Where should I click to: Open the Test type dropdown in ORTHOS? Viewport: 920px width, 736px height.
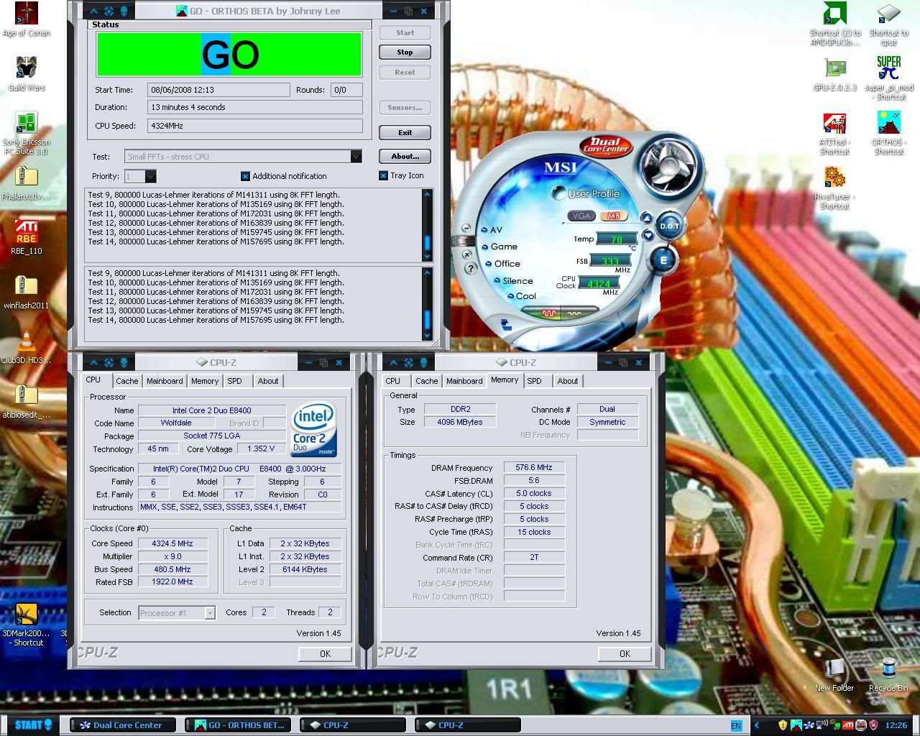[x=356, y=157]
